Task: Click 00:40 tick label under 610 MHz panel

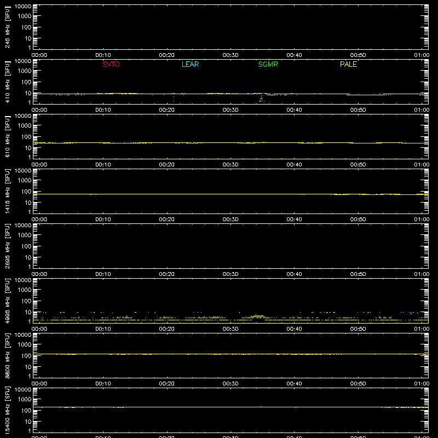Action: 294,165
